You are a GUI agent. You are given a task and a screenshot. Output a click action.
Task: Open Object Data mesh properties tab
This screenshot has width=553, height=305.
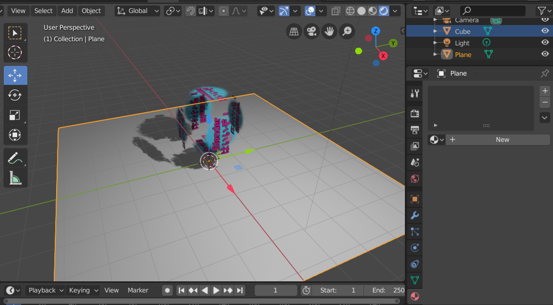click(x=415, y=280)
